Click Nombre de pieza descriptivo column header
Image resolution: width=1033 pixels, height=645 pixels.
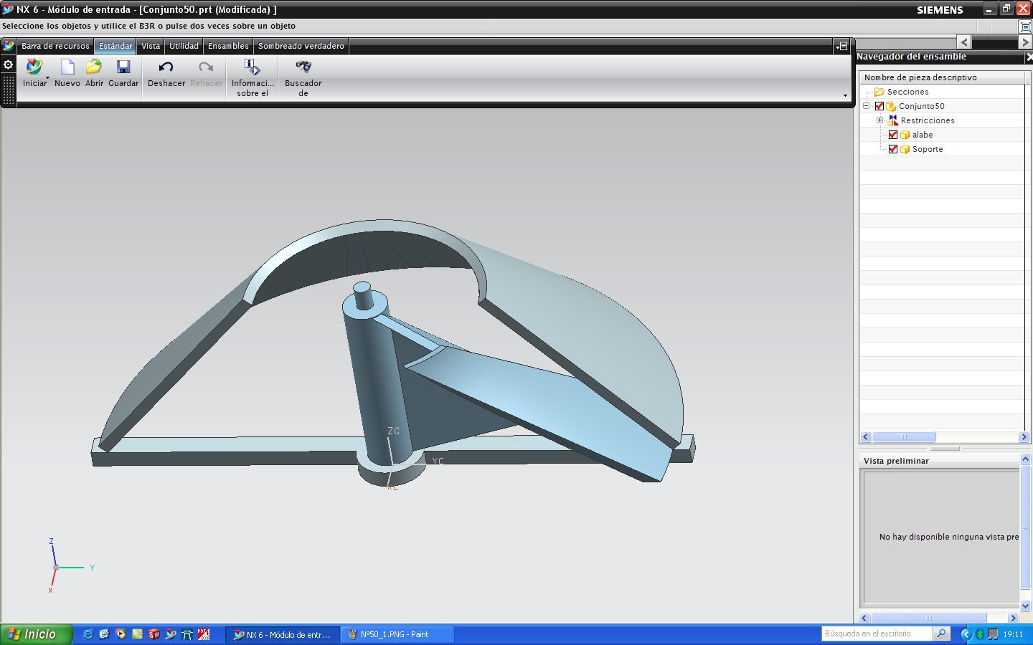tap(942, 77)
